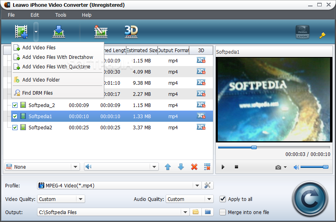Toggle the Apply to all checkbox
This screenshot has height=222, width=336.
[223, 199]
